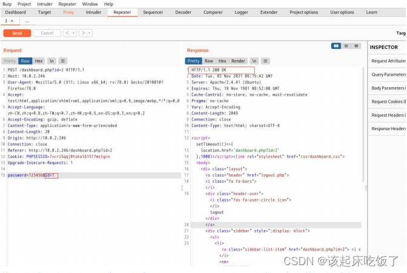Viewport: 407px width, 273px height.
Task: Switch to the Logger tab
Action: point(242,12)
